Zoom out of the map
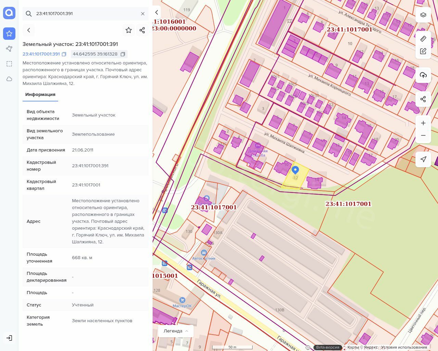Screen dimensions: 438x351 click(x=423, y=135)
